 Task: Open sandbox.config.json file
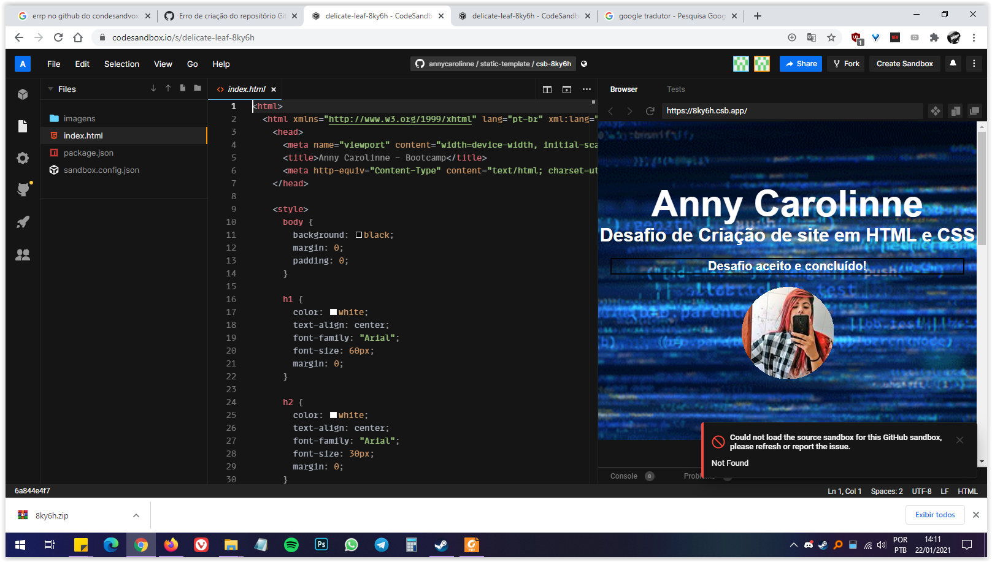point(124,170)
